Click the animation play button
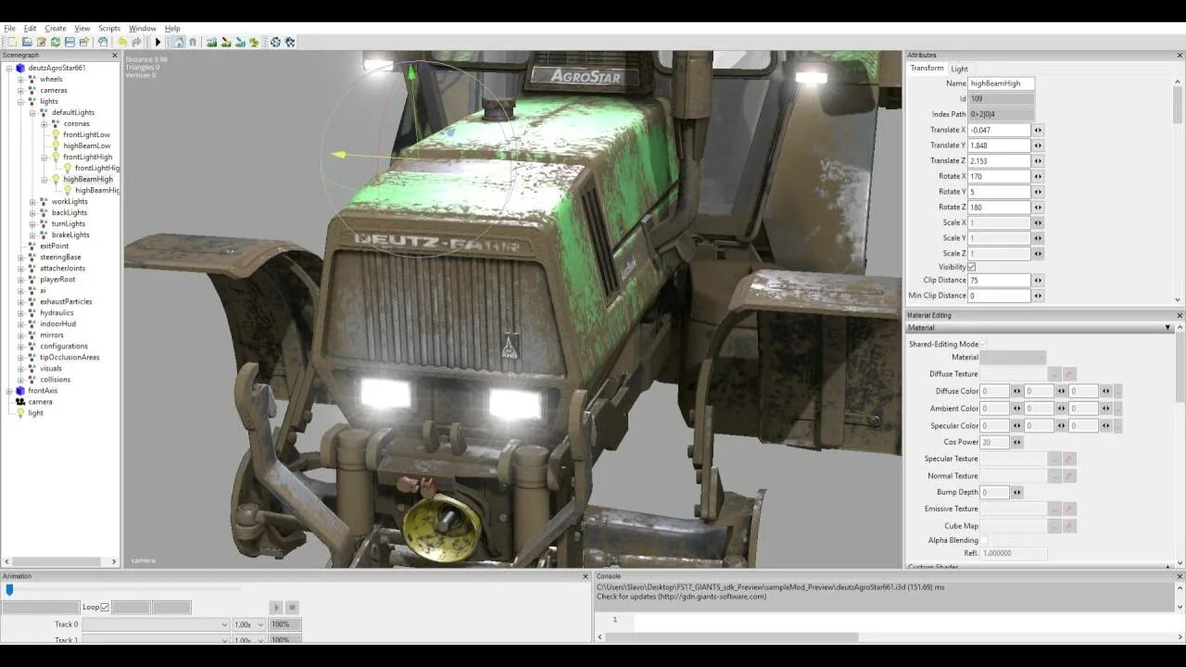The width and height of the screenshot is (1186, 667). (276, 608)
